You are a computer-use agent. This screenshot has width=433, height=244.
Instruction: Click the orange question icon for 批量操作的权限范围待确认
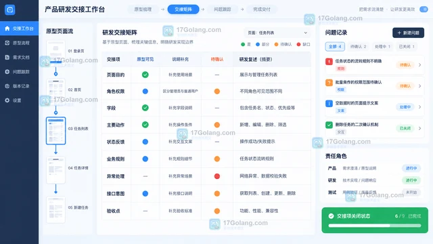pos(329,83)
